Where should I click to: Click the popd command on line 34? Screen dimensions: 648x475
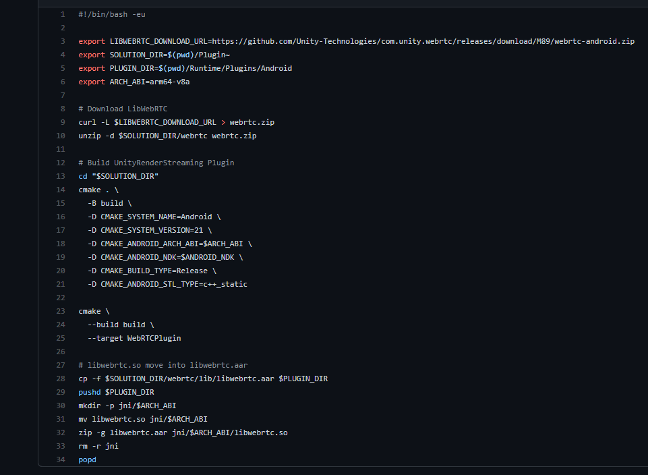[x=87, y=459]
